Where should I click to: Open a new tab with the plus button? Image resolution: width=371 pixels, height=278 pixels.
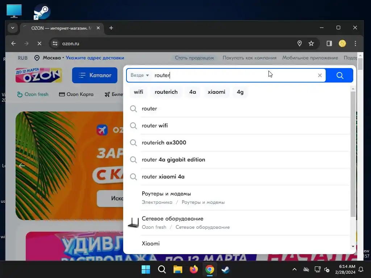click(111, 28)
